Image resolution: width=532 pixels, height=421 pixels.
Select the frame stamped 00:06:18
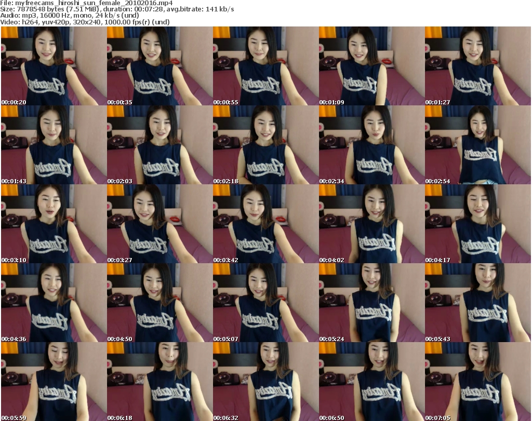pyautogui.click(x=160, y=382)
